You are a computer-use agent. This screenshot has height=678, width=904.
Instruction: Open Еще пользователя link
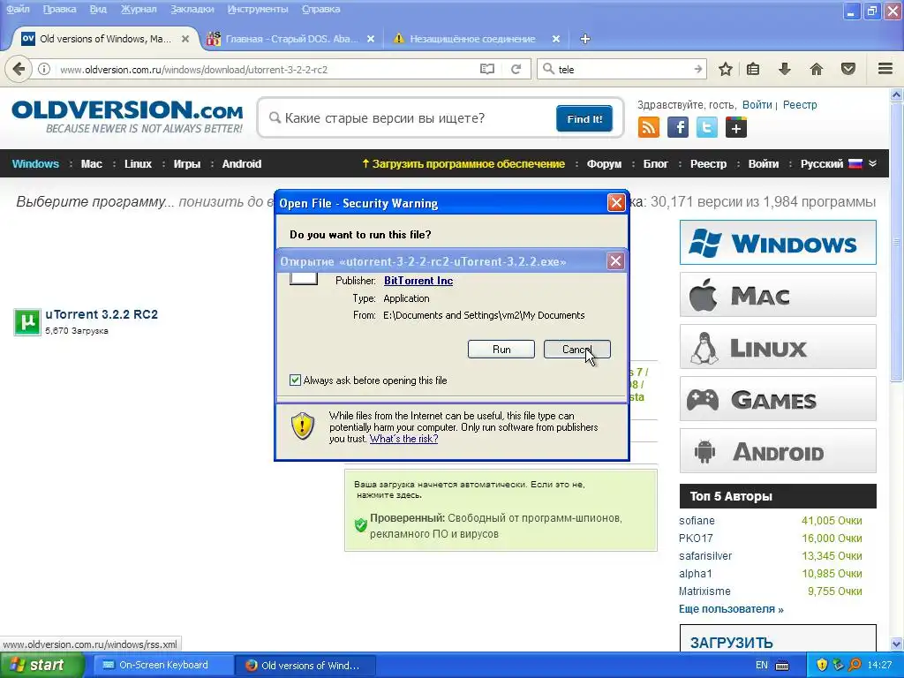coord(731,609)
